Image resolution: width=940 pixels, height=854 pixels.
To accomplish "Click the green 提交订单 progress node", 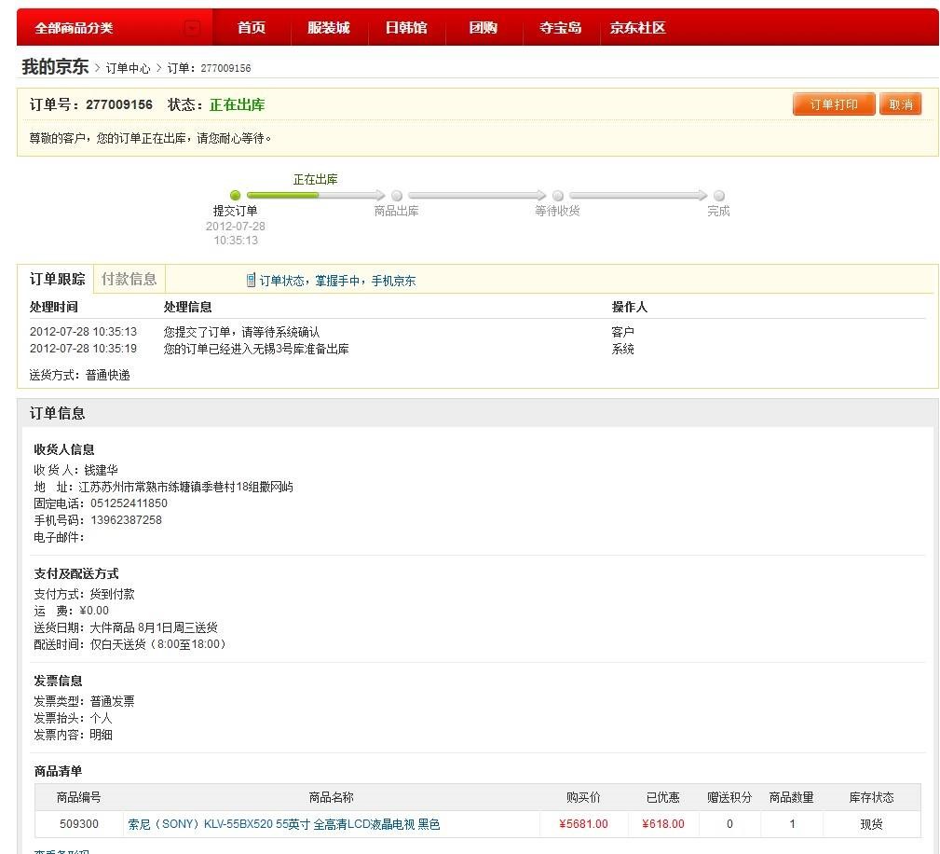I will pos(235,195).
